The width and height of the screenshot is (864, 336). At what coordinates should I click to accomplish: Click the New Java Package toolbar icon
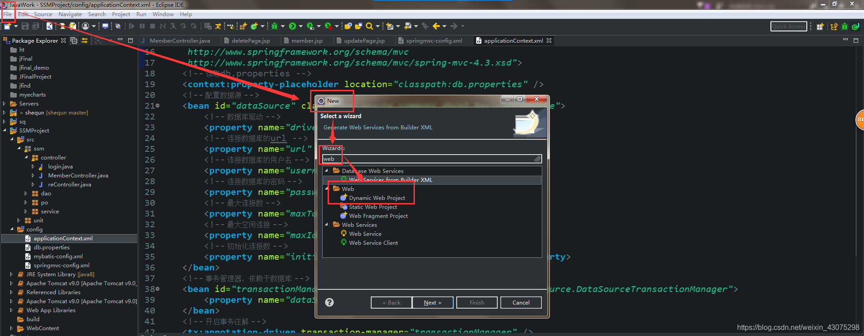(x=243, y=26)
